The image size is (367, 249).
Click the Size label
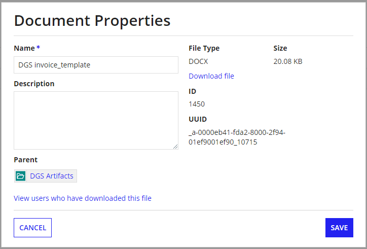(x=280, y=48)
